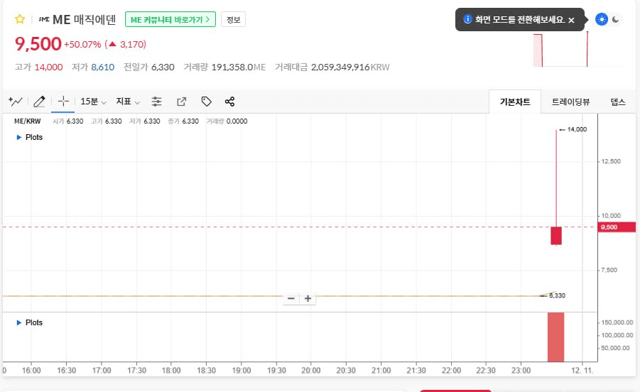
Task: Switch to the 트레이딩뷰 tab
Action: tap(570, 102)
